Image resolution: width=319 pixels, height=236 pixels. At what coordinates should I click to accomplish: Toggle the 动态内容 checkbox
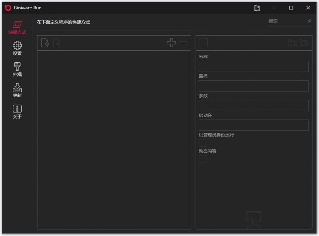click(203, 159)
